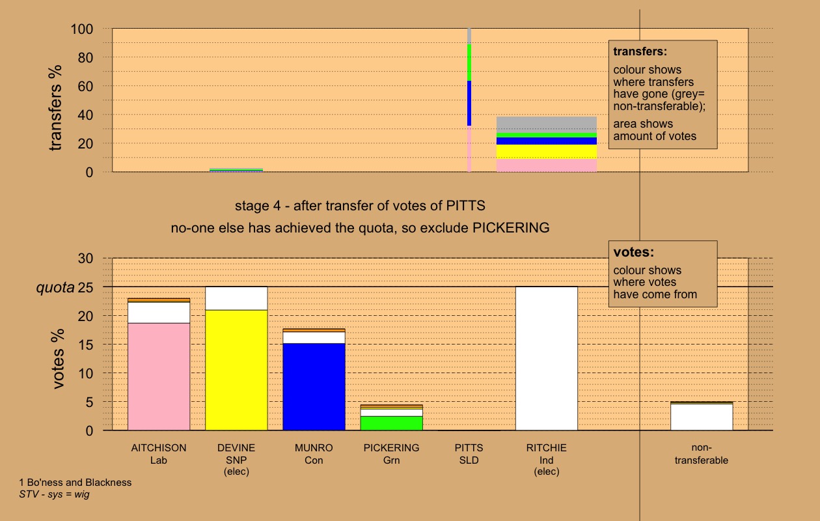Click the MUNRO Con candidate label
The image size is (820, 521).
click(314, 454)
